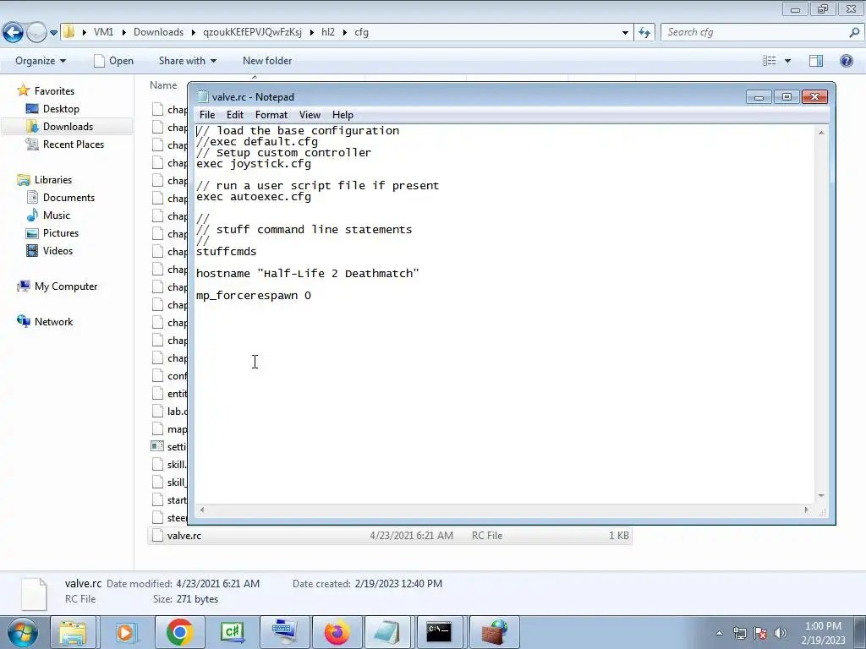Click the network tray icon

click(x=739, y=633)
